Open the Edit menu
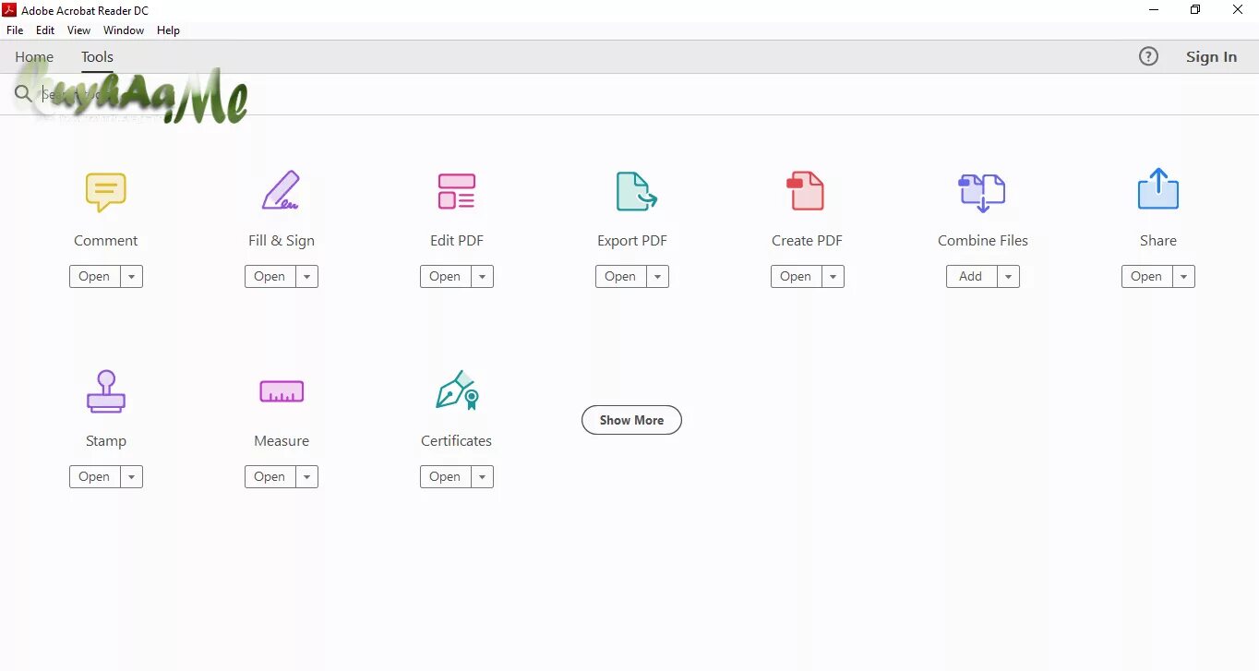Image resolution: width=1259 pixels, height=671 pixels. pos(45,30)
